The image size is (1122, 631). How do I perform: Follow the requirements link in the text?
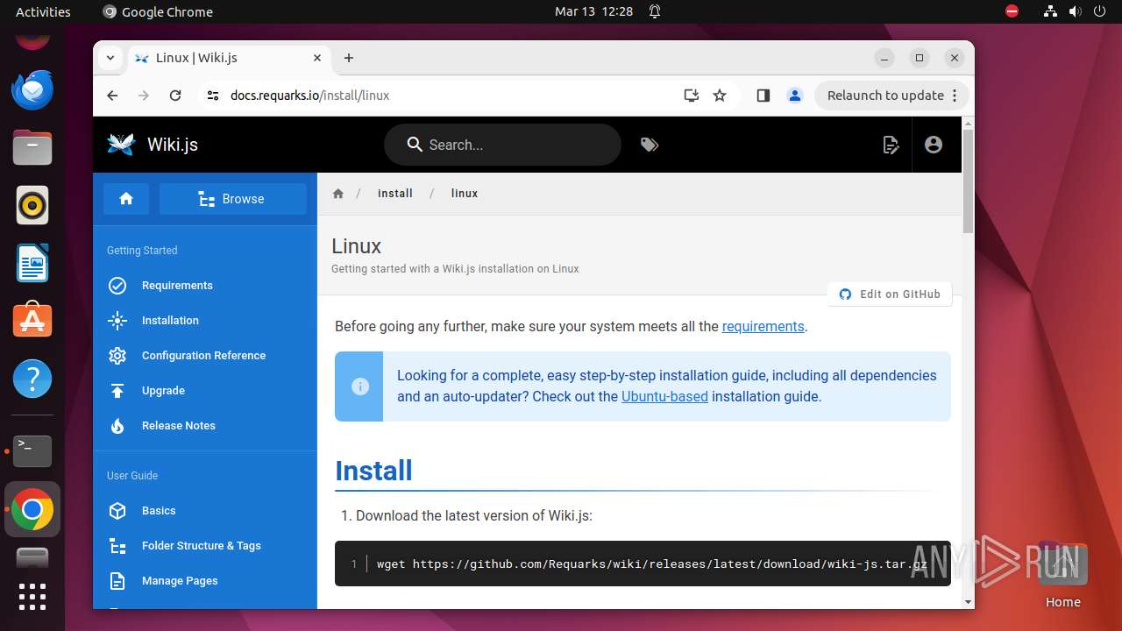[x=763, y=326]
